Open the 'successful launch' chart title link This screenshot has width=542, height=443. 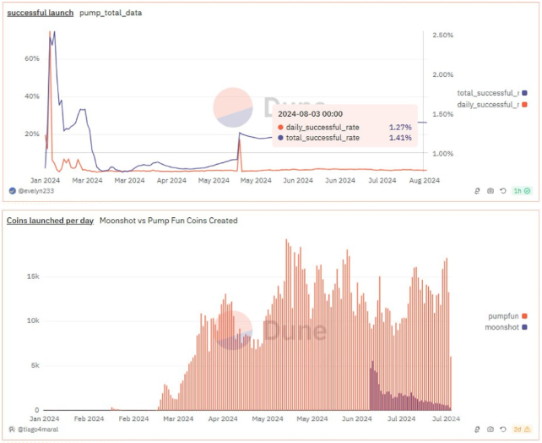(x=40, y=14)
